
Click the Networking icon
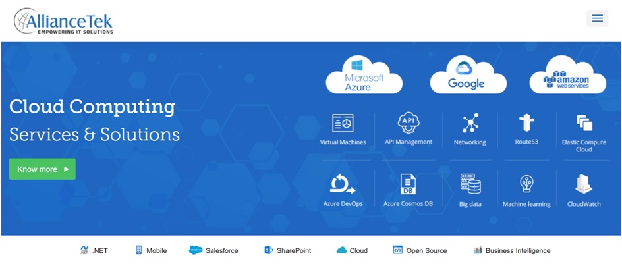coord(470,123)
